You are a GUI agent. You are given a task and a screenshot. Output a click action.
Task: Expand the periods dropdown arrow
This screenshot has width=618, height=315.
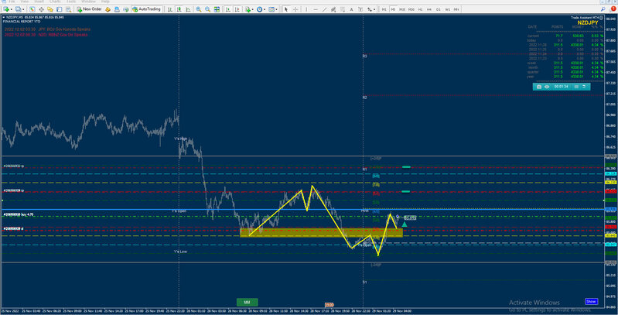tap(265, 9)
